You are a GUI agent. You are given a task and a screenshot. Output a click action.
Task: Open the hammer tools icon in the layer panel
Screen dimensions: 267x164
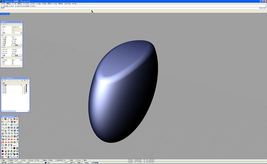pos(25,80)
